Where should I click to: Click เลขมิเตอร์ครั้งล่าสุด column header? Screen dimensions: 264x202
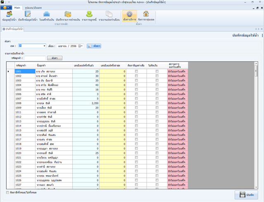coord(113,65)
